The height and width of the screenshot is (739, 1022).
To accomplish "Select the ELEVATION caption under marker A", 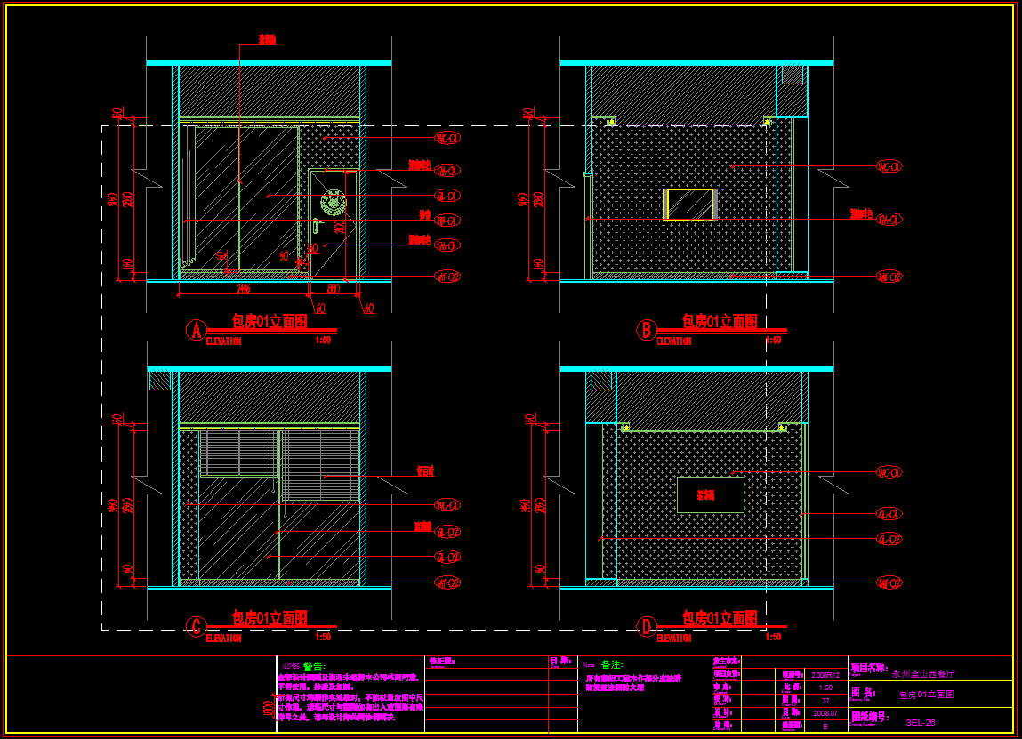I will click(223, 341).
